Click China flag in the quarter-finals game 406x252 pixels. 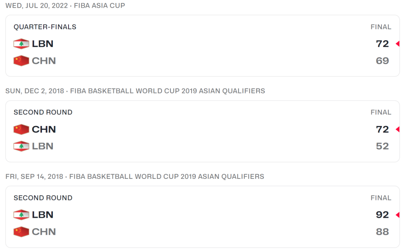click(21, 60)
